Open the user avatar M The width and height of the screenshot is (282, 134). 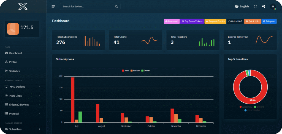point(273,7)
